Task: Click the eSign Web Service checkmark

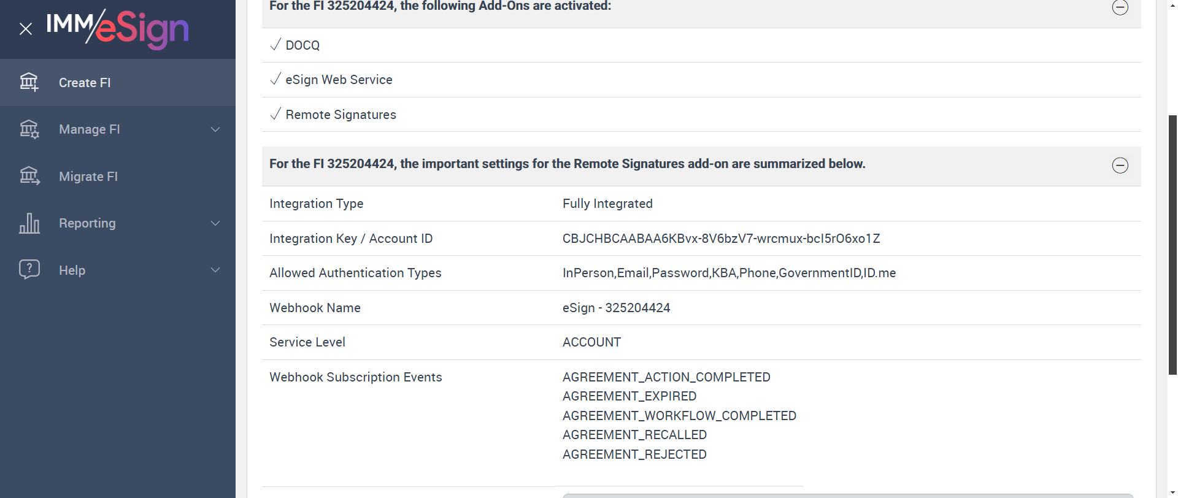Action: pyautogui.click(x=275, y=79)
